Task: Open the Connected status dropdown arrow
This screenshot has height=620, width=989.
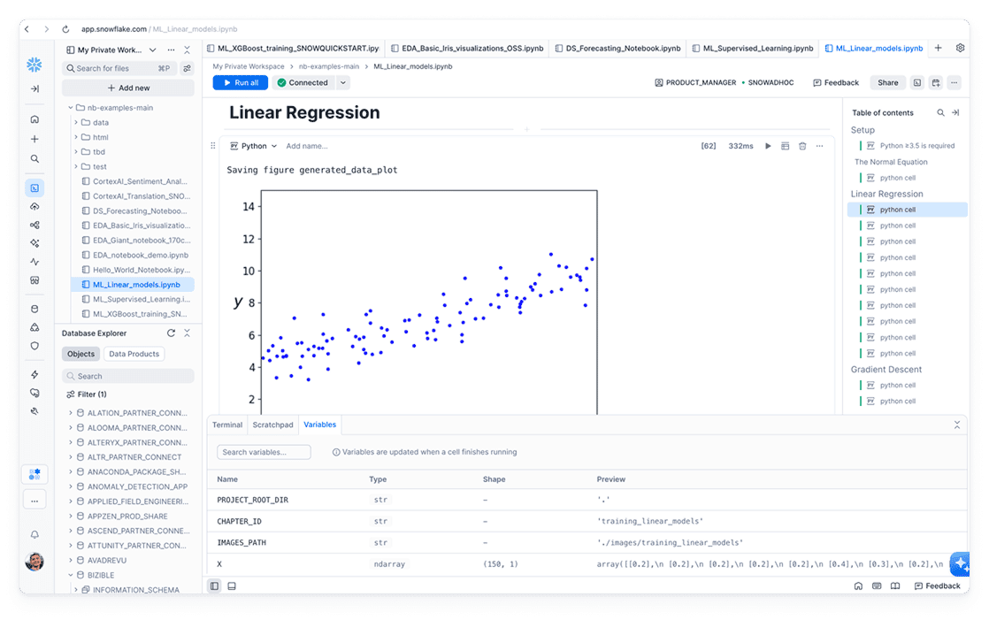Action: [x=343, y=83]
